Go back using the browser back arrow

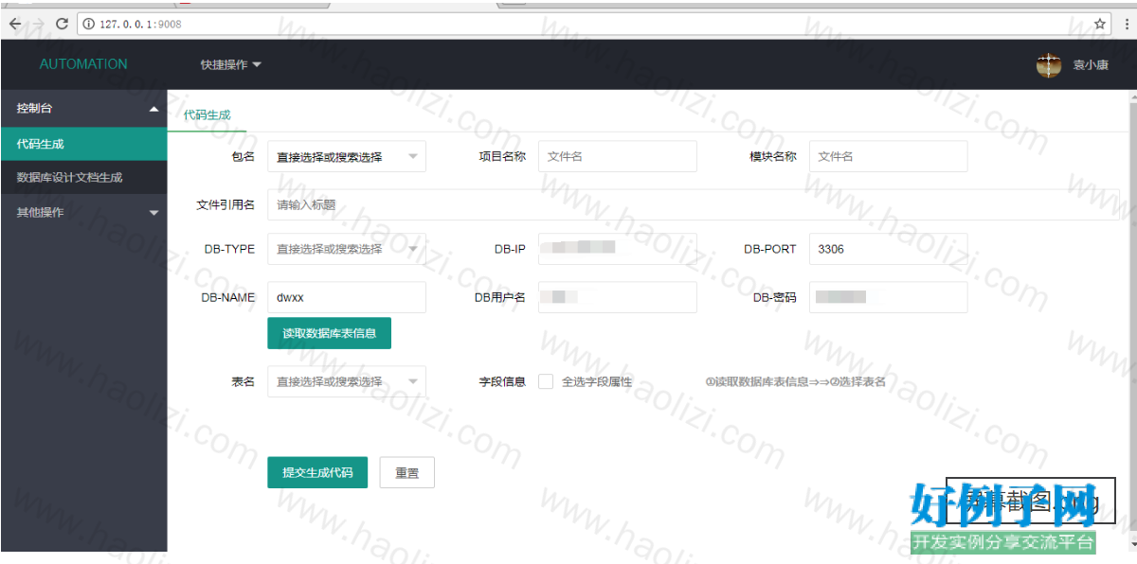[15, 24]
